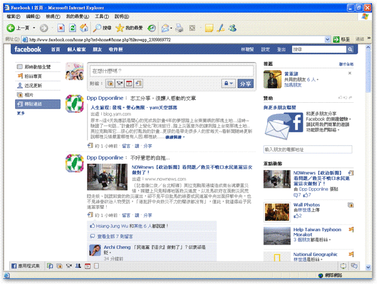Expand all 7 comments on the NOWnews post

point(115,236)
